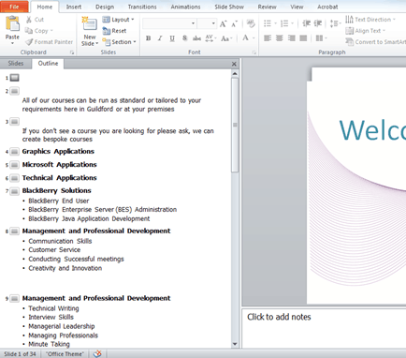Screen dimensions: 406x358
Task: Click Clear All Formatting icon
Action: [x=250, y=23]
